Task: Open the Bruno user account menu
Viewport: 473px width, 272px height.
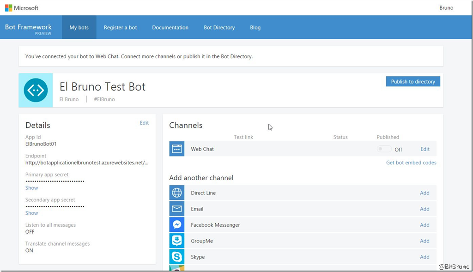Action: (446, 8)
